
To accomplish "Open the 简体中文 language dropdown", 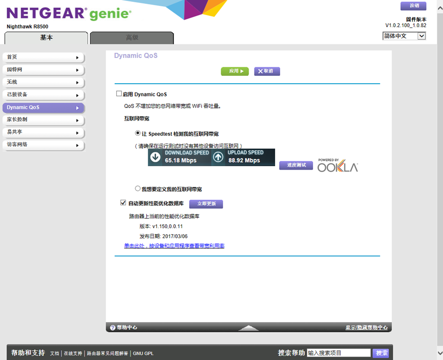I will pos(404,36).
